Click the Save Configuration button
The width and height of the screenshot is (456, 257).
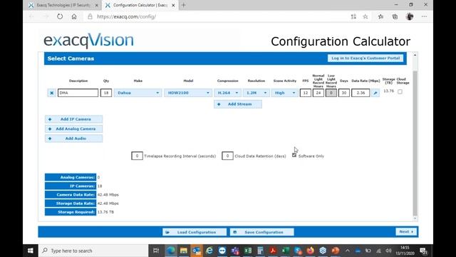point(262,232)
